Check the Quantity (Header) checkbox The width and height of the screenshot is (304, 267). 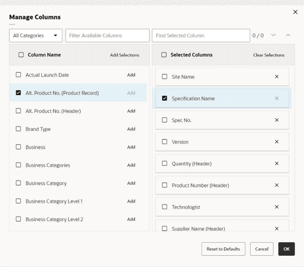click(164, 163)
